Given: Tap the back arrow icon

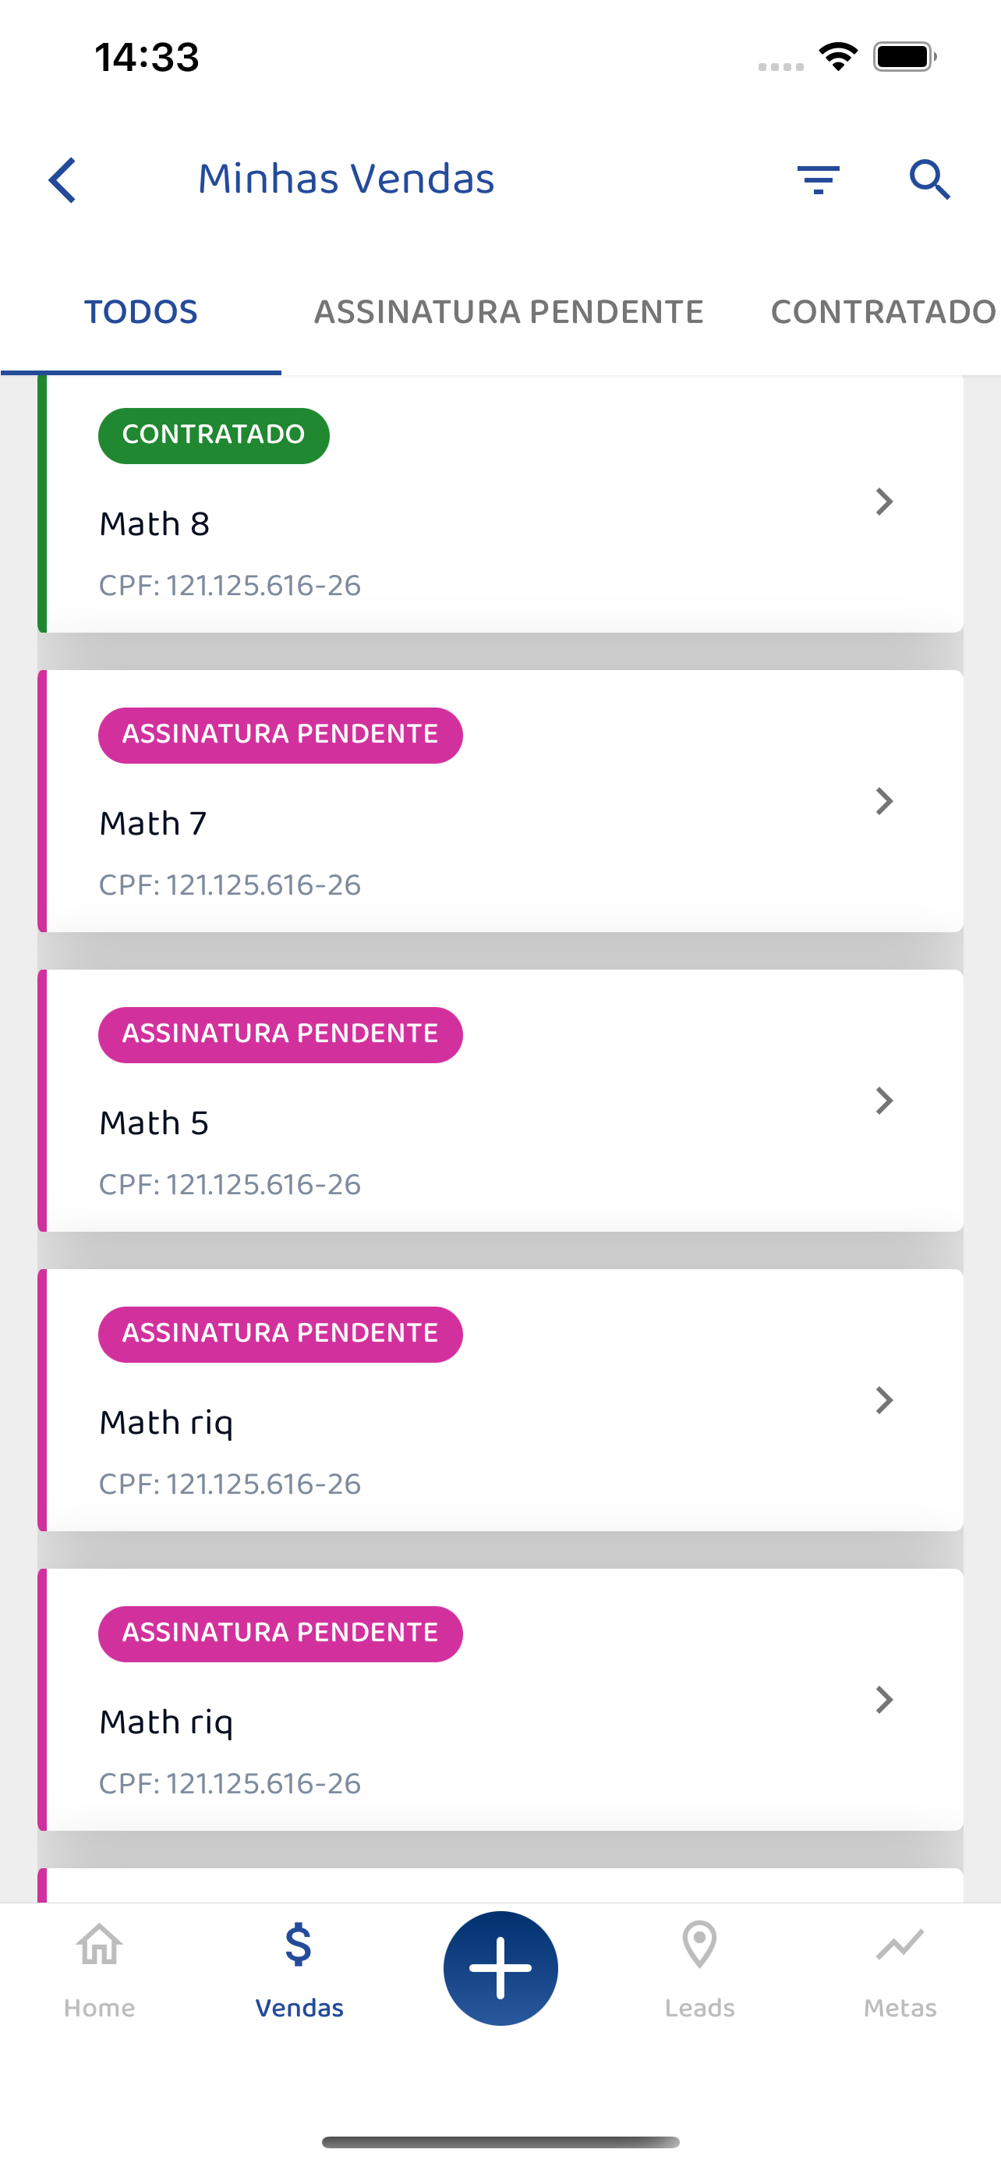Looking at the screenshot, I should 63,179.
